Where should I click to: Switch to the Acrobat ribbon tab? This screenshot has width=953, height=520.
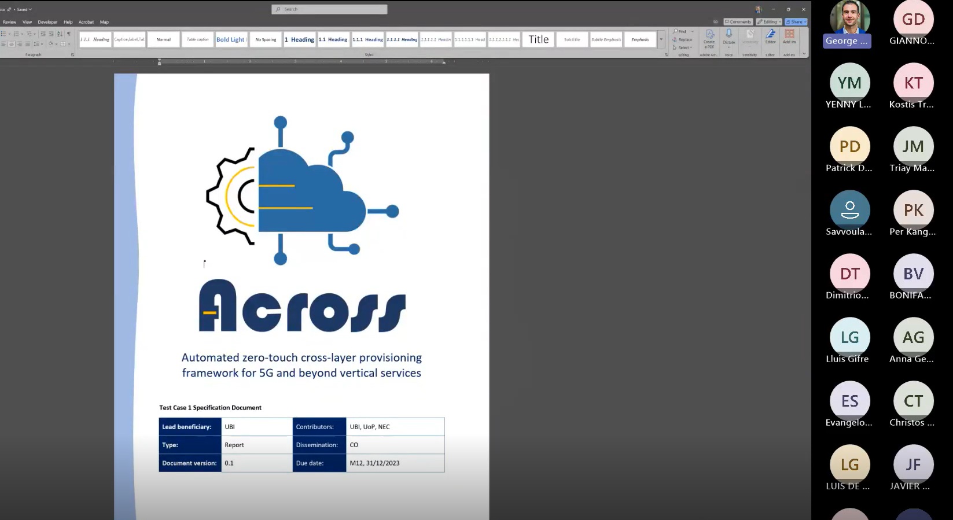coord(86,22)
